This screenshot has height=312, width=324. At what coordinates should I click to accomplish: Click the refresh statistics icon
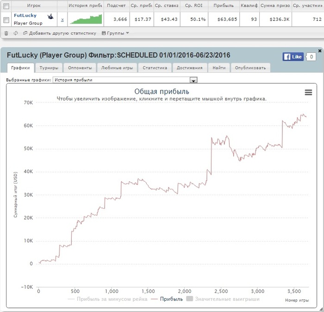[x=16, y=33]
